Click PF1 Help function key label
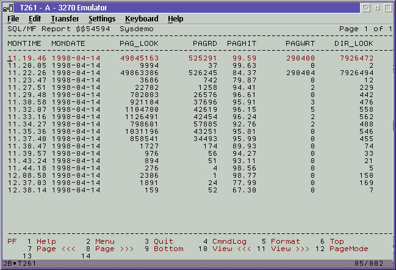This screenshot has height=270, width=396. 46,241
